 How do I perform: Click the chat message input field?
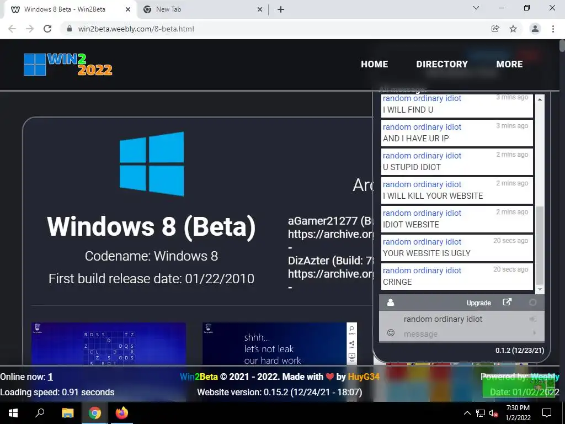pyautogui.click(x=465, y=334)
